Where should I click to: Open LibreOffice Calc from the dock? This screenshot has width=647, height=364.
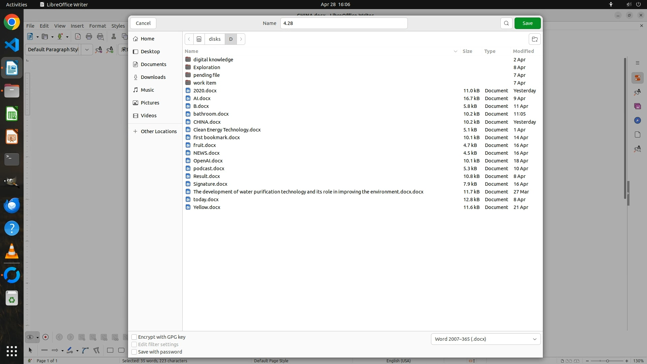(12, 114)
